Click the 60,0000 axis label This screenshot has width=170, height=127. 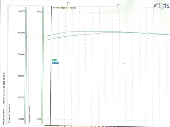click(21, 55)
